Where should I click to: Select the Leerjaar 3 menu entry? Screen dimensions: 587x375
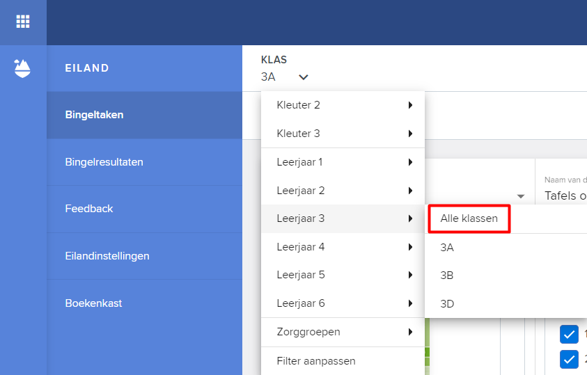point(343,218)
